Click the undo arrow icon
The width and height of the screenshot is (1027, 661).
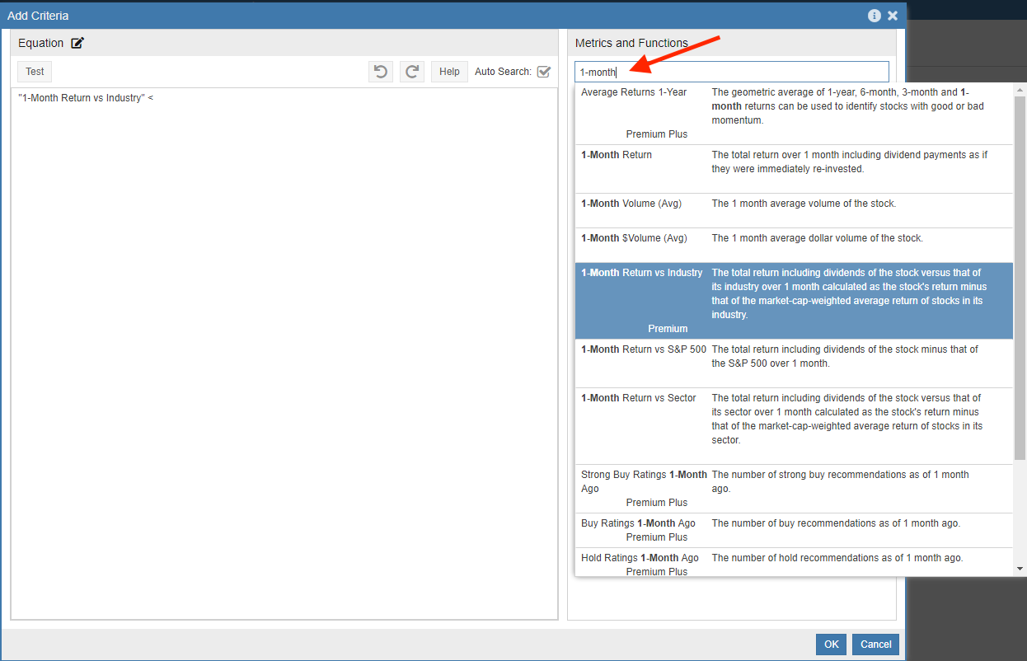point(380,72)
